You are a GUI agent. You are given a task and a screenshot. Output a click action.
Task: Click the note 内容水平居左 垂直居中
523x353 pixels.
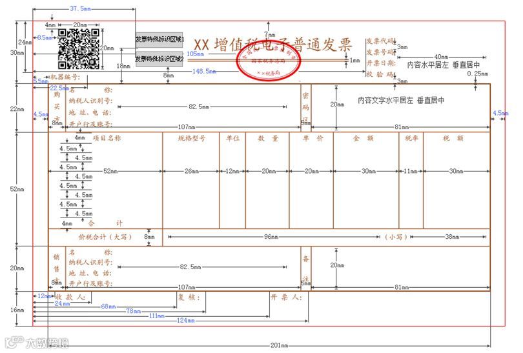444,65
